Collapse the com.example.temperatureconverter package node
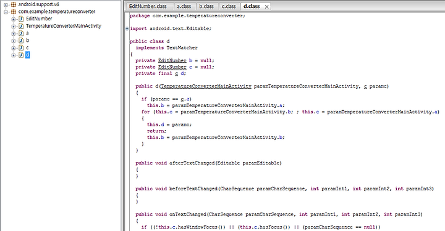 point(6,12)
